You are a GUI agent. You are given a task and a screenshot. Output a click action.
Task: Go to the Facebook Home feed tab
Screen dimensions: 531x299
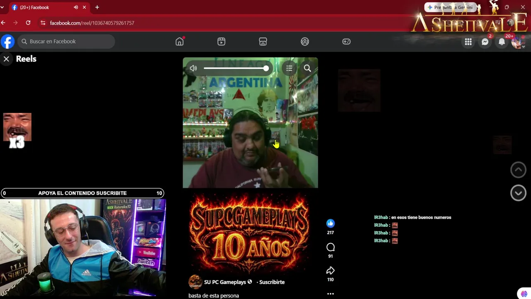click(180, 42)
